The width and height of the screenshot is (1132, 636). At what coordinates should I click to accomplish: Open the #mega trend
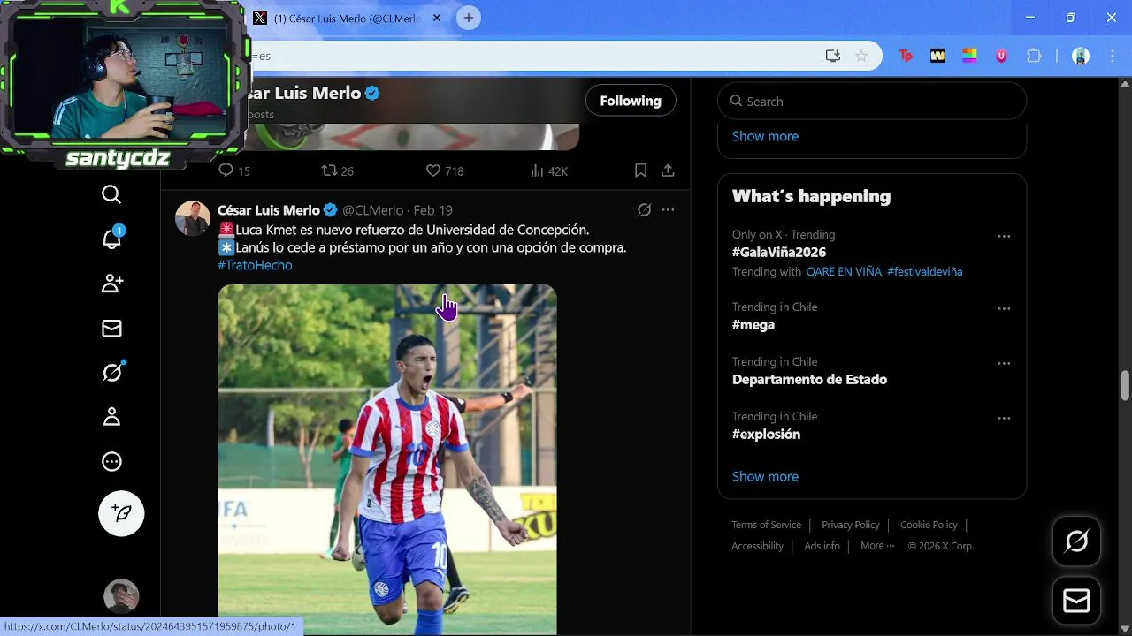(753, 325)
